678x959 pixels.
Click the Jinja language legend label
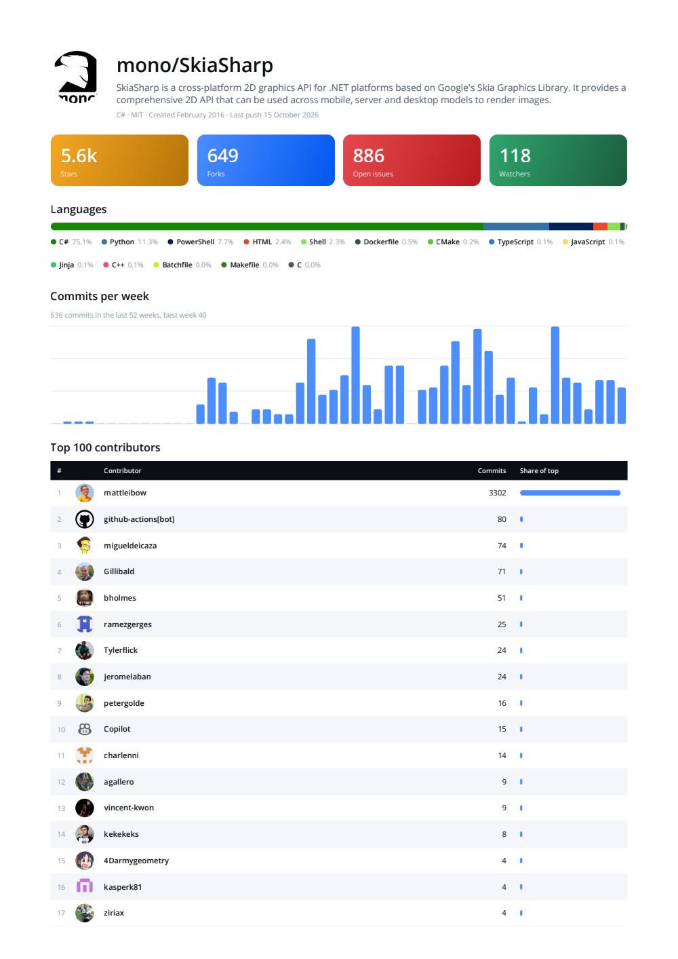(x=66, y=265)
